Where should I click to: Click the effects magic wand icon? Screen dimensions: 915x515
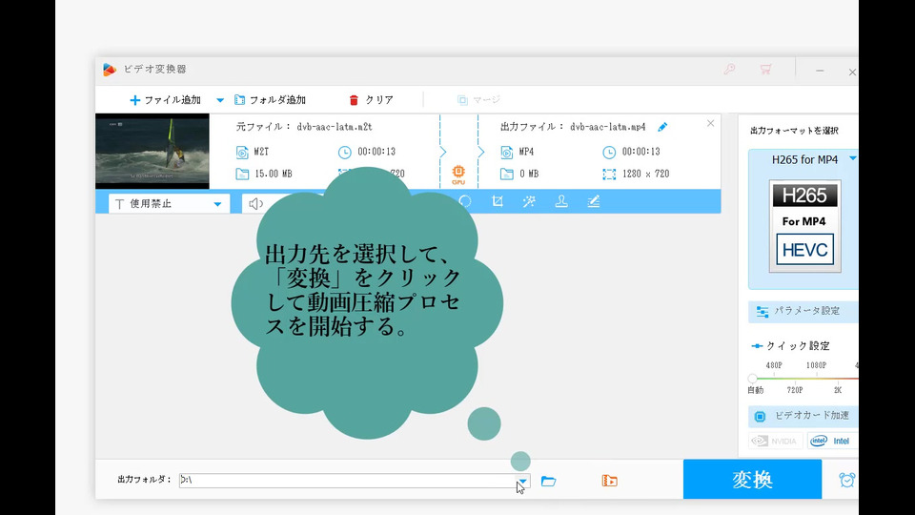pos(529,201)
